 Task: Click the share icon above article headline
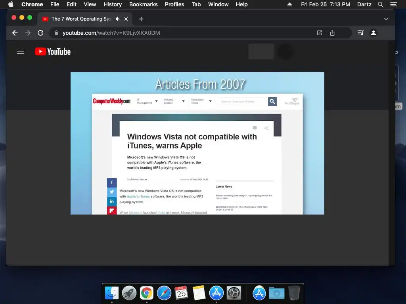[x=266, y=128]
